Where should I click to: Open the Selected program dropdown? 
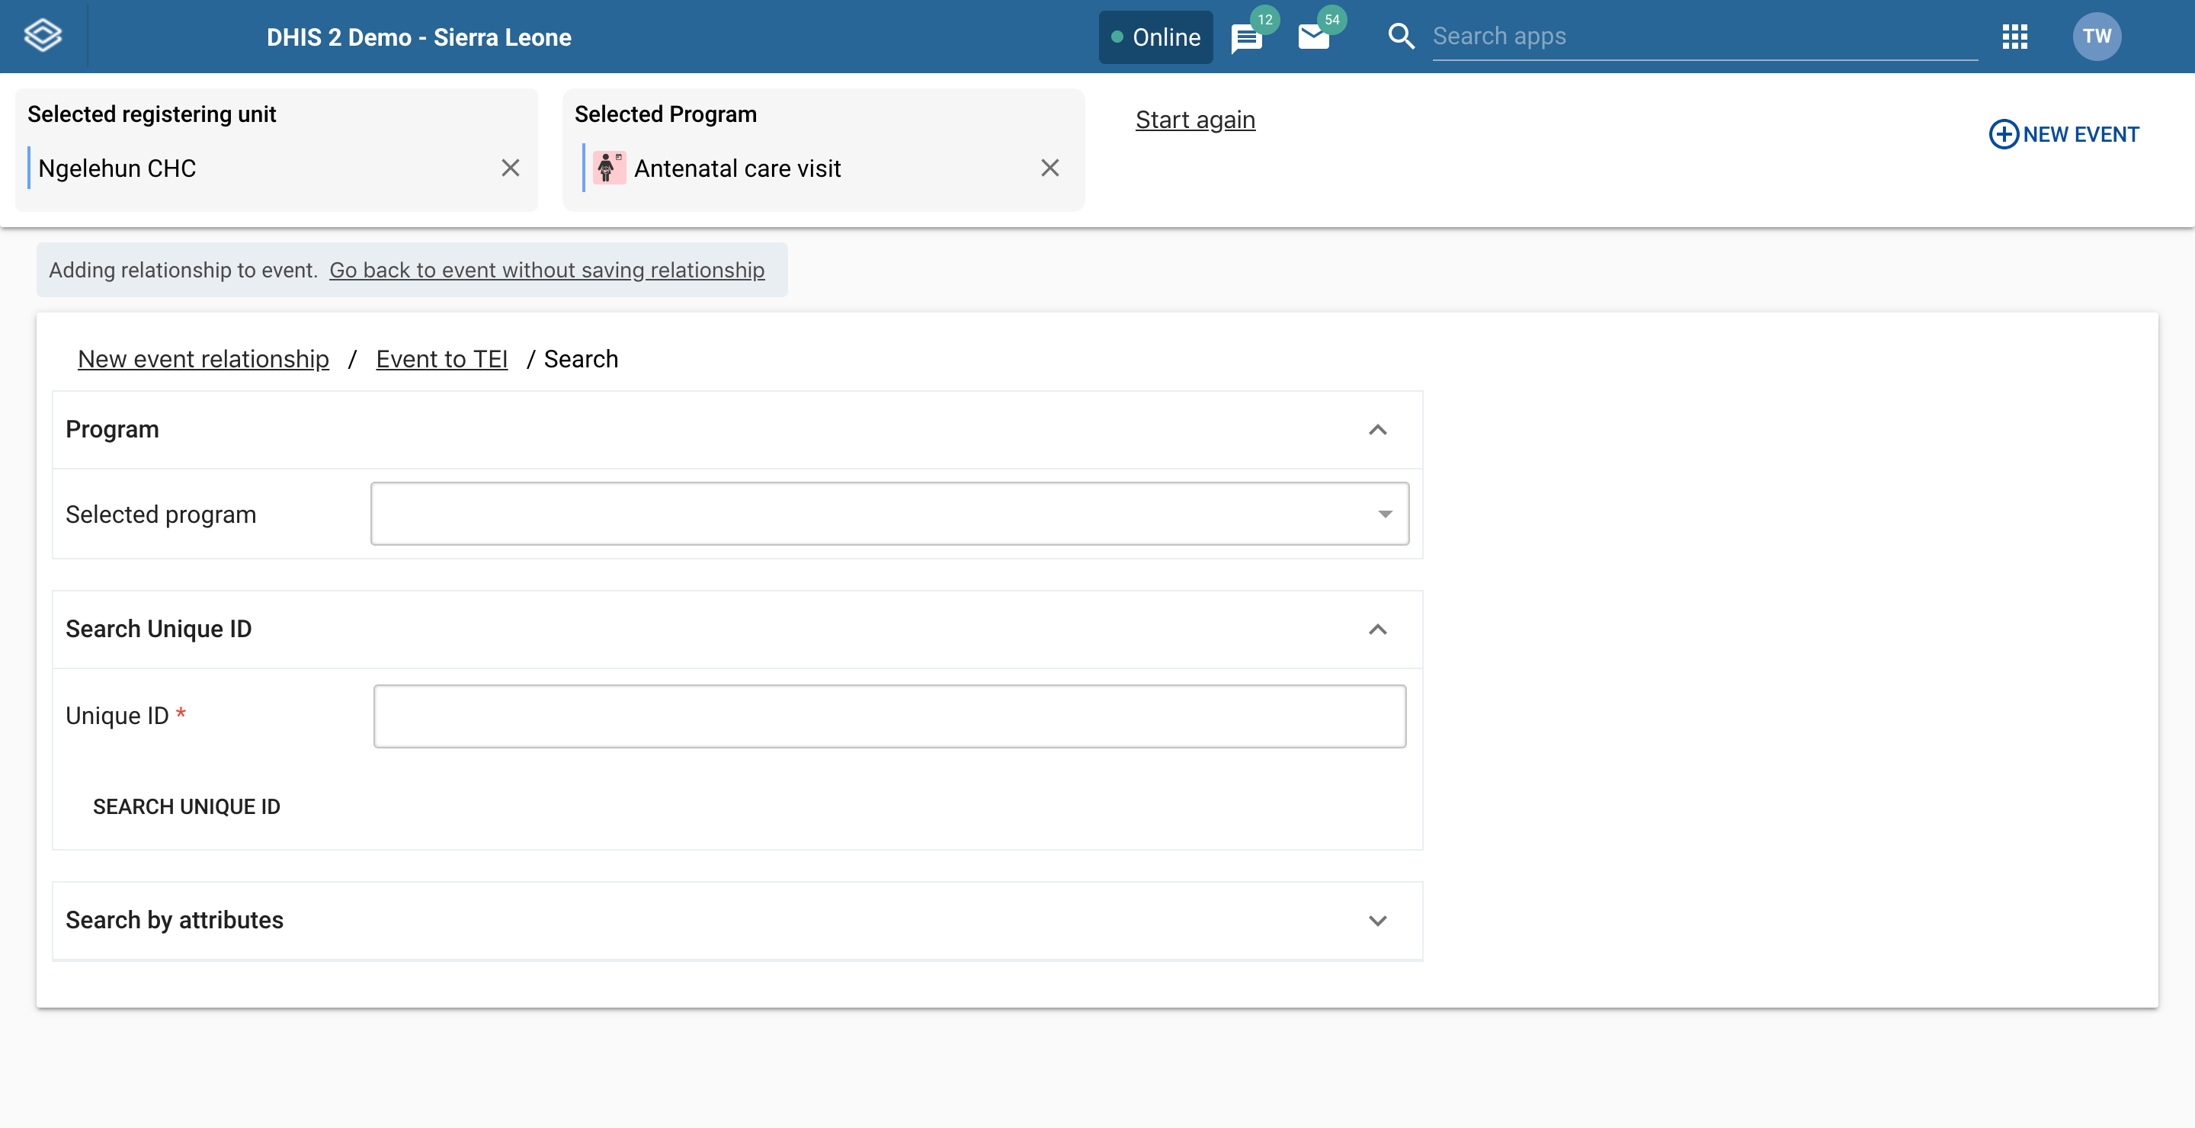coord(889,514)
